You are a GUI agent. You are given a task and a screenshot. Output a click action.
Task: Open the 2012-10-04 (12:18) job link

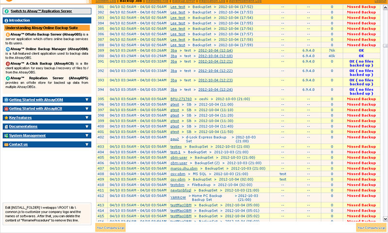[x=215, y=56]
